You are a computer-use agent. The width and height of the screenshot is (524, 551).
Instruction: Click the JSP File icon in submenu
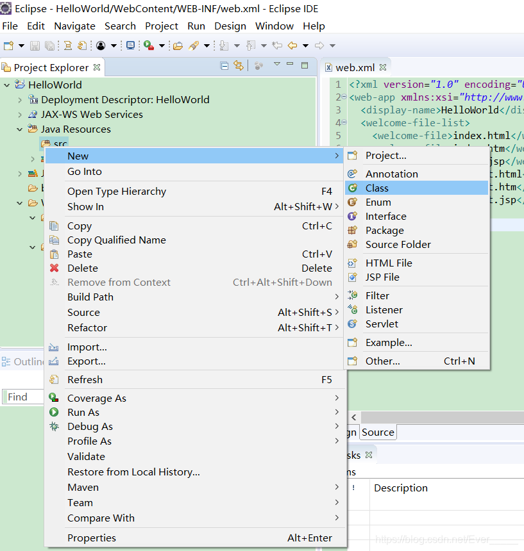point(352,277)
